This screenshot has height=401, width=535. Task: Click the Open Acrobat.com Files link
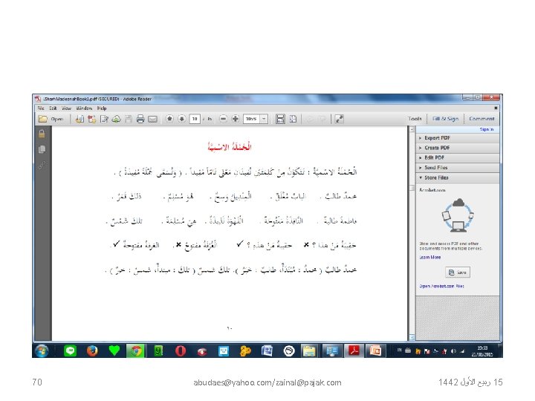(x=441, y=286)
